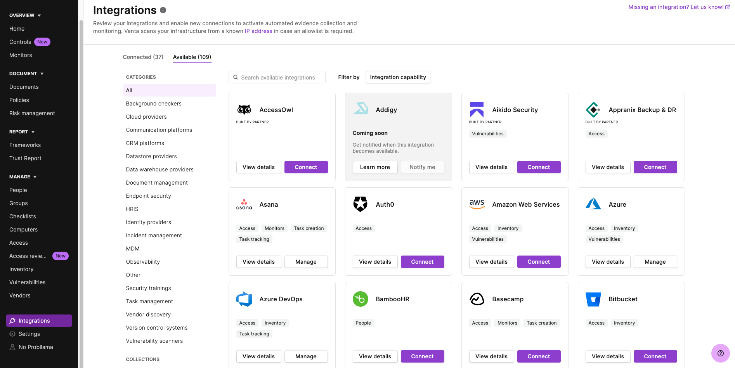Click the New badge next to Controls

(x=42, y=42)
